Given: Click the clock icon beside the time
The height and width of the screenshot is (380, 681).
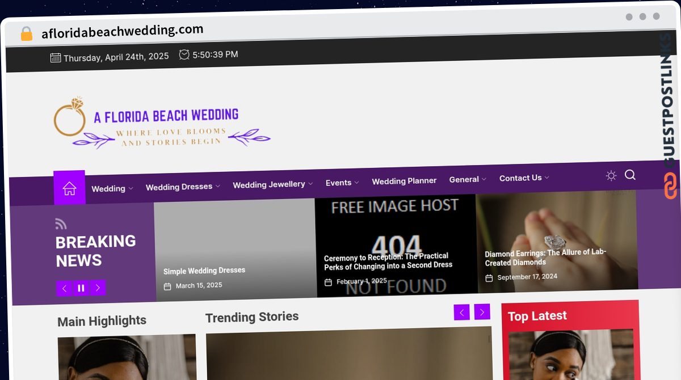Looking at the screenshot, I should point(183,54).
